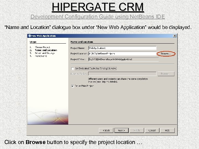This screenshot has height=149, width=199.
Task: Click the Project Name label
Action: point(78,48)
